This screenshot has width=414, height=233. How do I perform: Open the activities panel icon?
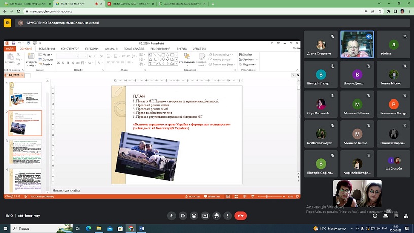(x=406, y=216)
